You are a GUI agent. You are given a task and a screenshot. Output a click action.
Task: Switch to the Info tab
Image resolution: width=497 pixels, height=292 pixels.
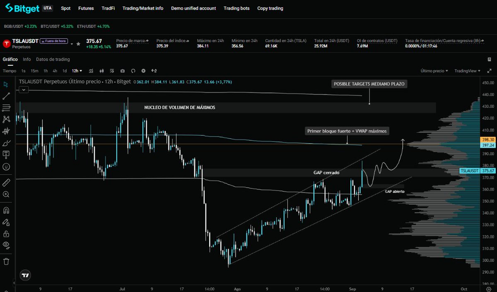27,59
